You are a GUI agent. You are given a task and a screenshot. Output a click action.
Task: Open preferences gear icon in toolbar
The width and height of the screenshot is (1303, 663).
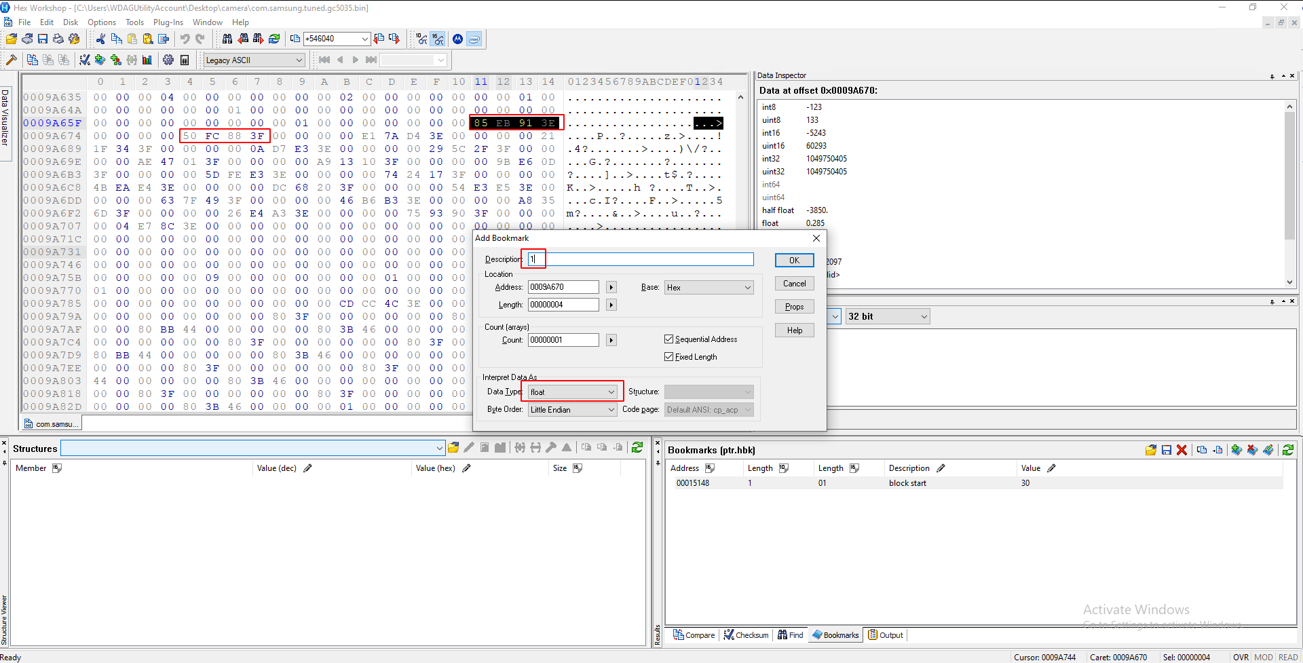pos(168,60)
